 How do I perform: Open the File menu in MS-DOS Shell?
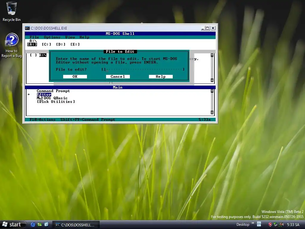(x=34, y=37)
